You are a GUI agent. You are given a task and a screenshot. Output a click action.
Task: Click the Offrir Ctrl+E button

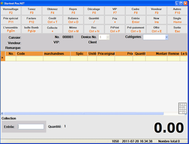[156, 29]
